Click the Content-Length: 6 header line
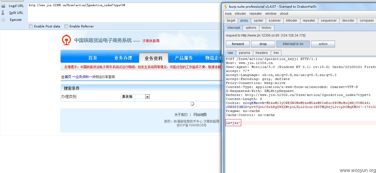The width and height of the screenshot is (376, 173). pos(244,99)
